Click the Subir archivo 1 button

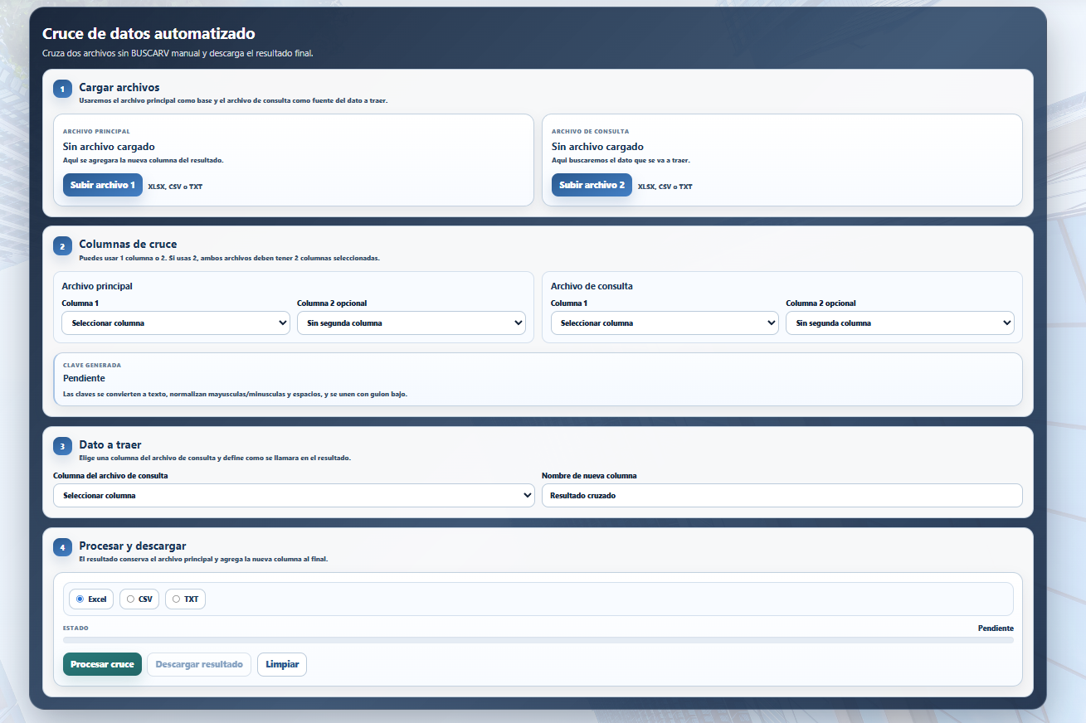pos(103,185)
